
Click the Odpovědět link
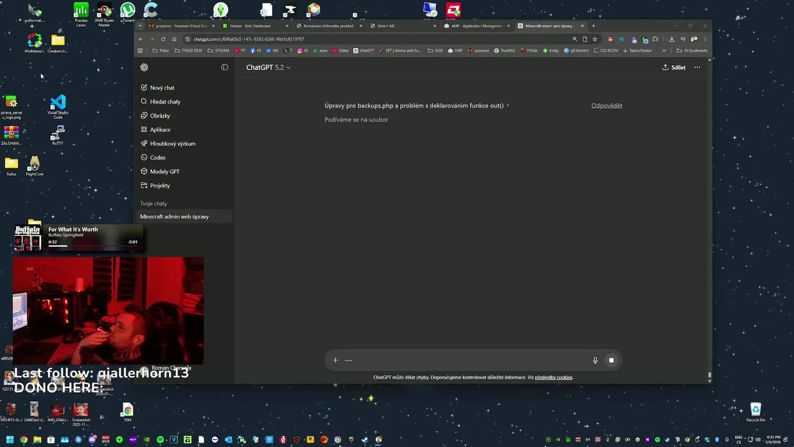(607, 106)
